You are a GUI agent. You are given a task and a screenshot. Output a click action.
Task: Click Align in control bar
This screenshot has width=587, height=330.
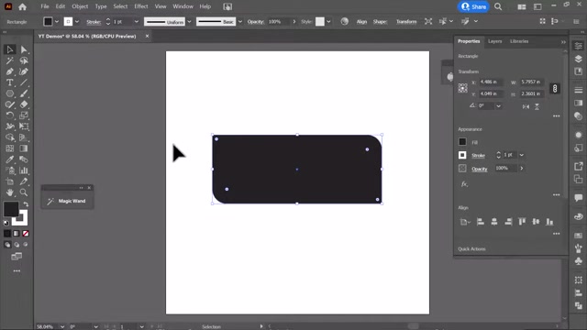click(361, 22)
